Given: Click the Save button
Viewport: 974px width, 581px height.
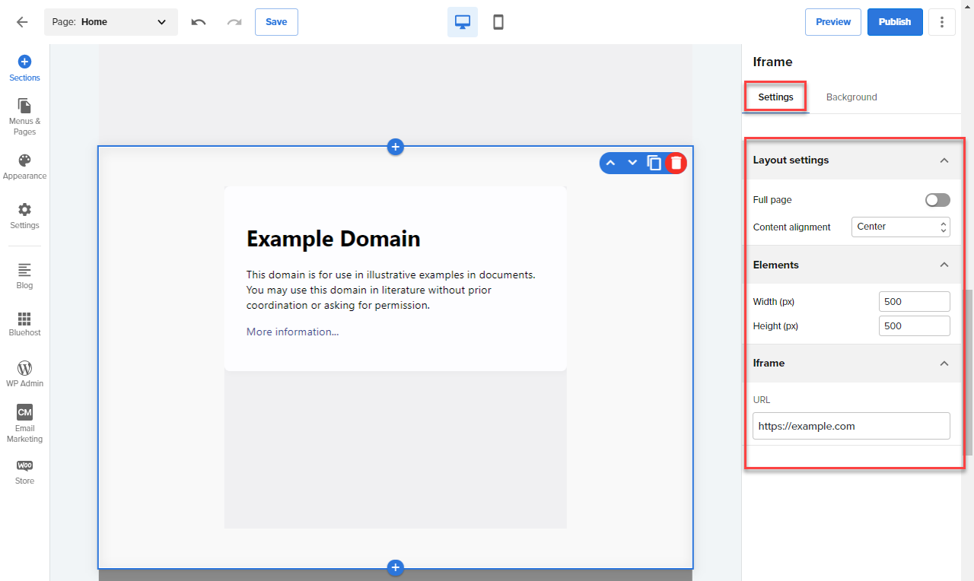Looking at the screenshot, I should click(276, 22).
